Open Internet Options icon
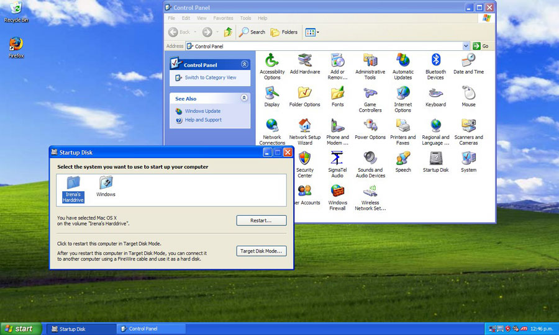 pos(403,99)
